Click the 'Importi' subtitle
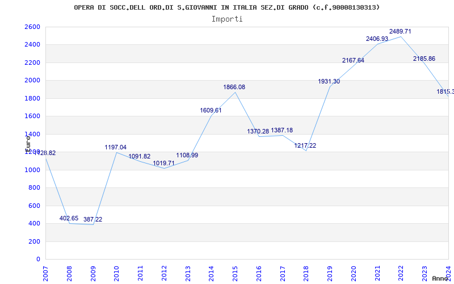Image resolution: width=454 pixels, height=284 pixels. pos(227,19)
